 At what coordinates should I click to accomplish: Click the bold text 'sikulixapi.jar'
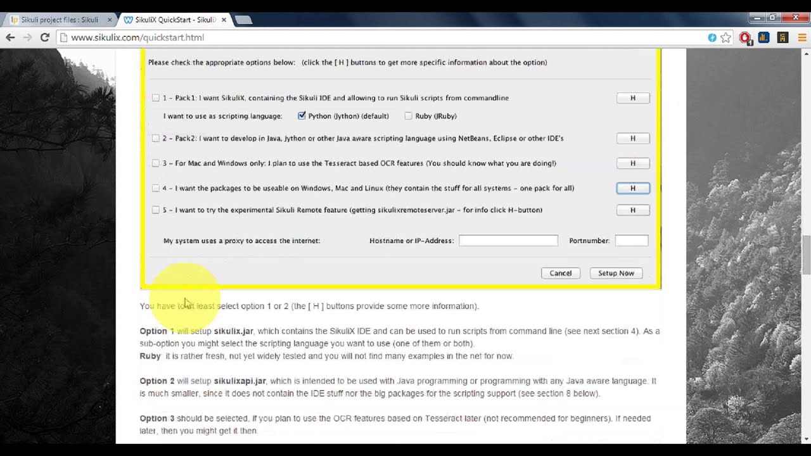pos(239,381)
